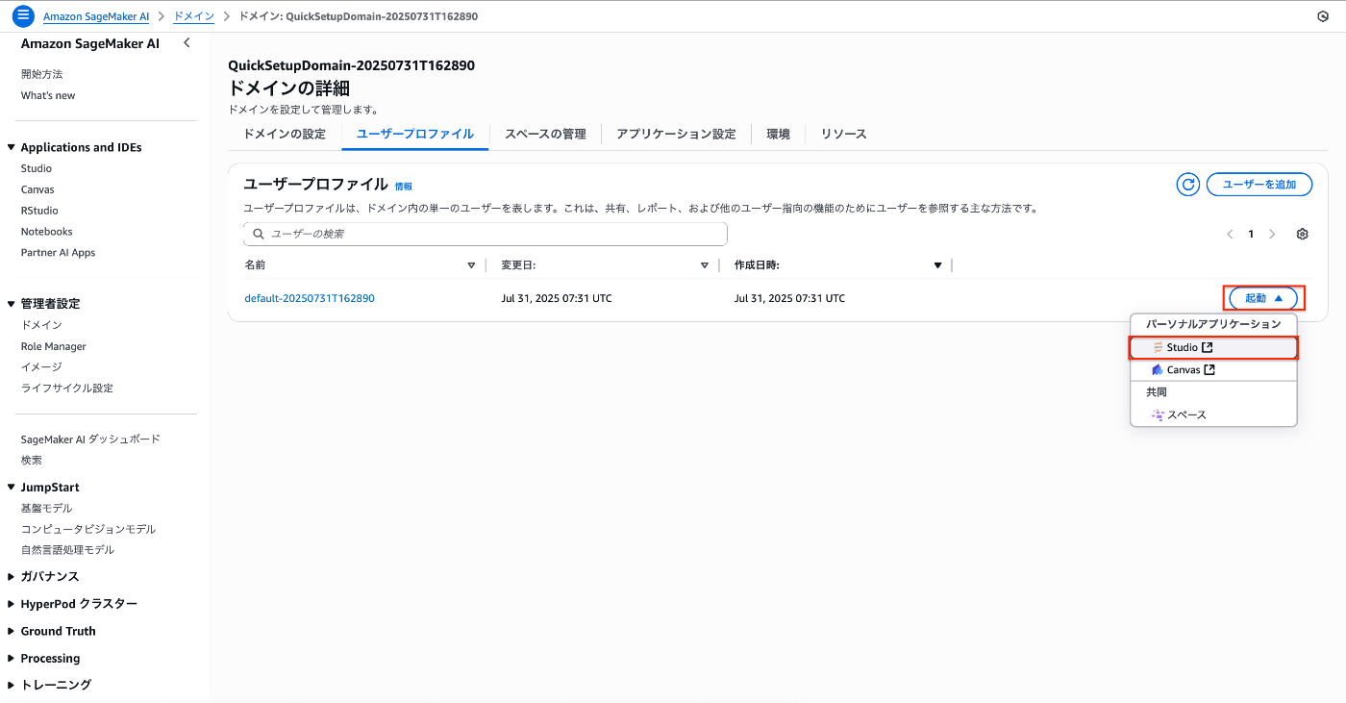The width and height of the screenshot is (1346, 703).
Task: Collapse 管理者設定 section
Action: point(12,304)
